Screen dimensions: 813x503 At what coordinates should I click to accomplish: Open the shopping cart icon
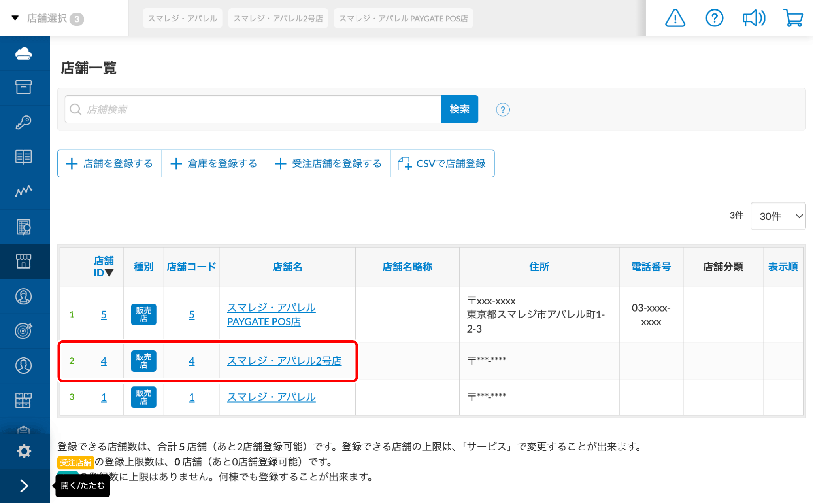click(793, 18)
